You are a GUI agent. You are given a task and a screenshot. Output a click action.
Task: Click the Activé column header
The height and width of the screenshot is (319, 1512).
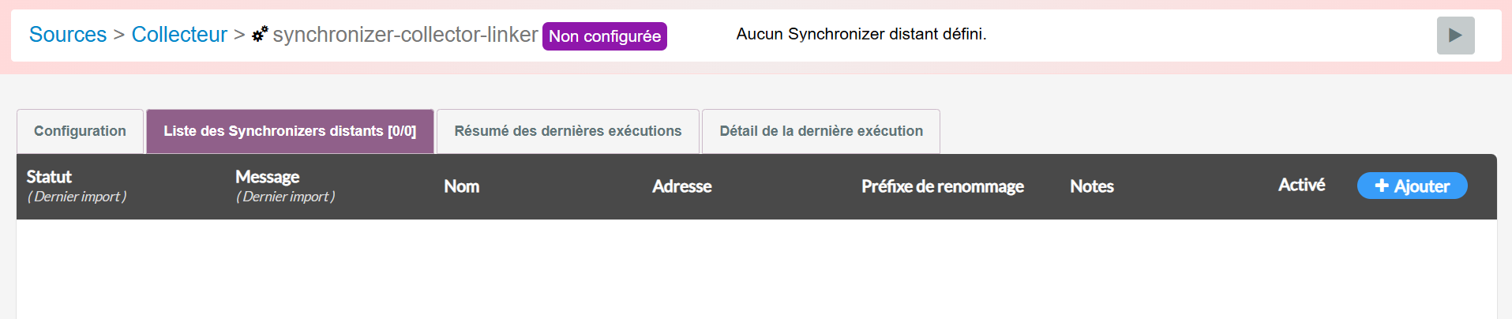click(x=1301, y=185)
